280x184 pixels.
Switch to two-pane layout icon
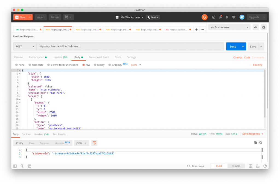251,166
